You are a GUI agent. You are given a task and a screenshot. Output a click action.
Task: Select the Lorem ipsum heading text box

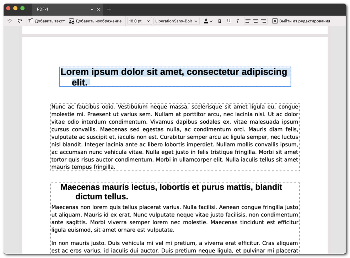175,77
